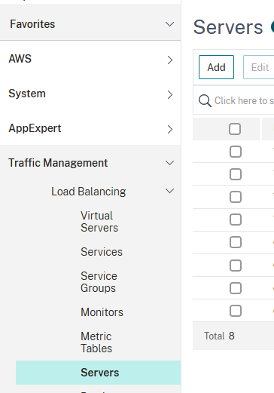Check the first server row checkbox

(x=236, y=152)
